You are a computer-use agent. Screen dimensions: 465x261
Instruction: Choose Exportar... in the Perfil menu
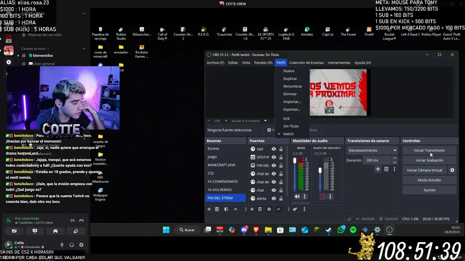point(292,109)
